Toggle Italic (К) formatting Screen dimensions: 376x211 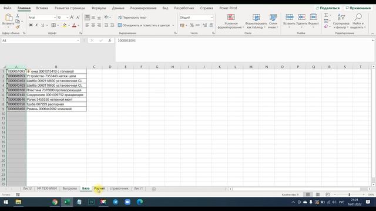click(x=36, y=25)
